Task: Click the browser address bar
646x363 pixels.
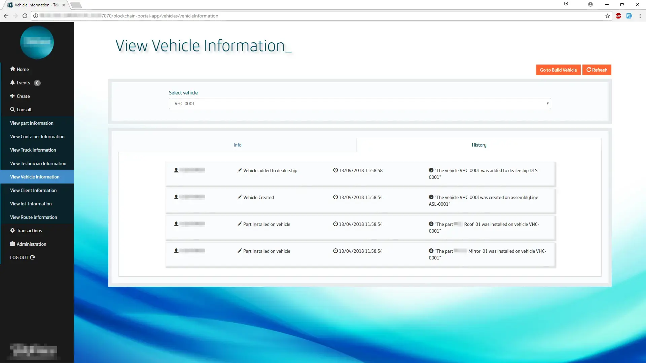Action: (303, 16)
